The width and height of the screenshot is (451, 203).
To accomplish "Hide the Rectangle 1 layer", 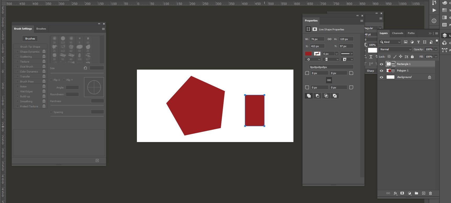I will [x=381, y=64].
